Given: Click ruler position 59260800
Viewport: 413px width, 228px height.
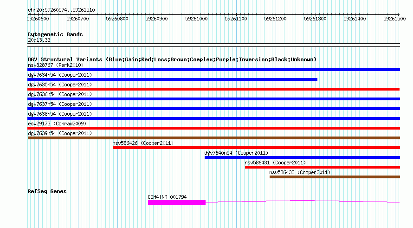Looking at the screenshot, I should click(117, 19).
